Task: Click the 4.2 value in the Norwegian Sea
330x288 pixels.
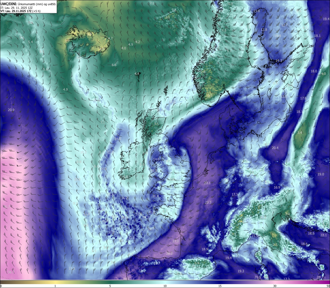Action: click(138, 42)
